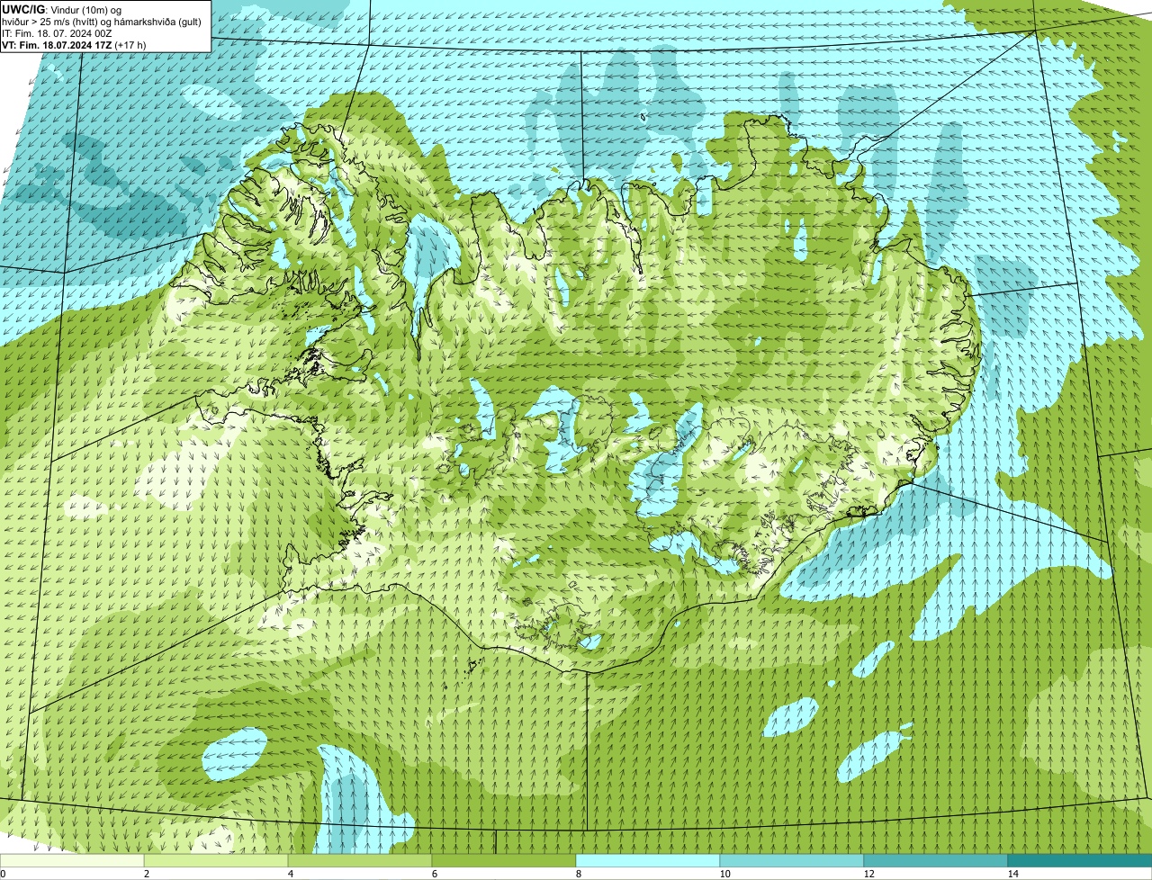Viewport: 1152px width, 880px height.
Task: Click the 0–2 m/s palest legend swatch
Action: pos(72,861)
